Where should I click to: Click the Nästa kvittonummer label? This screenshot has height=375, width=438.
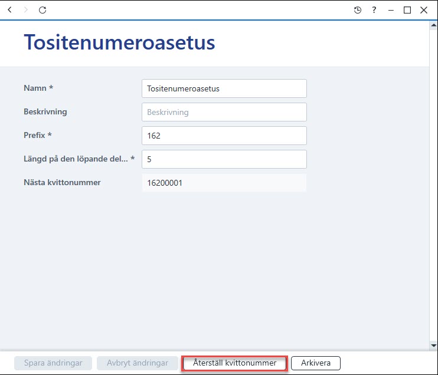[x=62, y=182]
